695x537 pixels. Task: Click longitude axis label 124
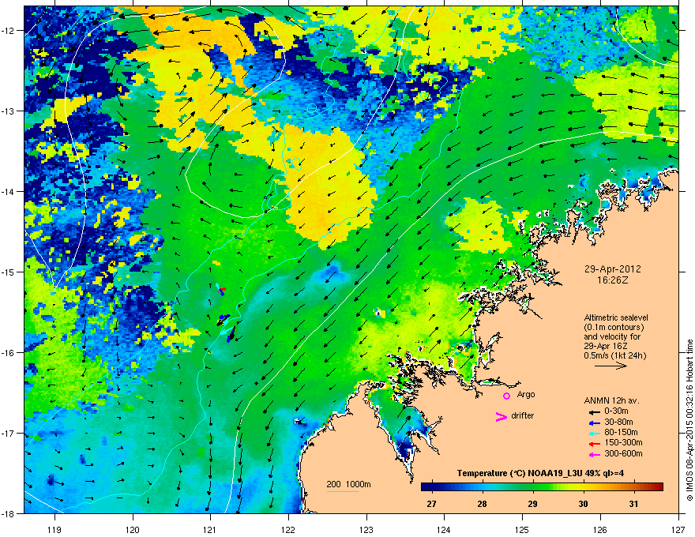coord(444,529)
